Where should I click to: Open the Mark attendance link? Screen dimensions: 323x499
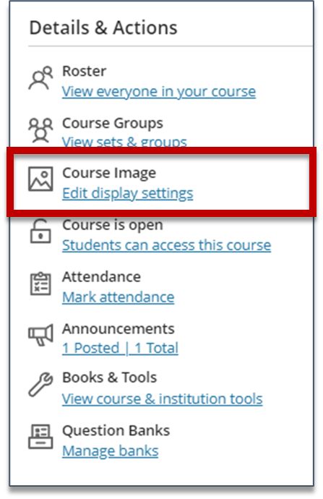pos(119,297)
